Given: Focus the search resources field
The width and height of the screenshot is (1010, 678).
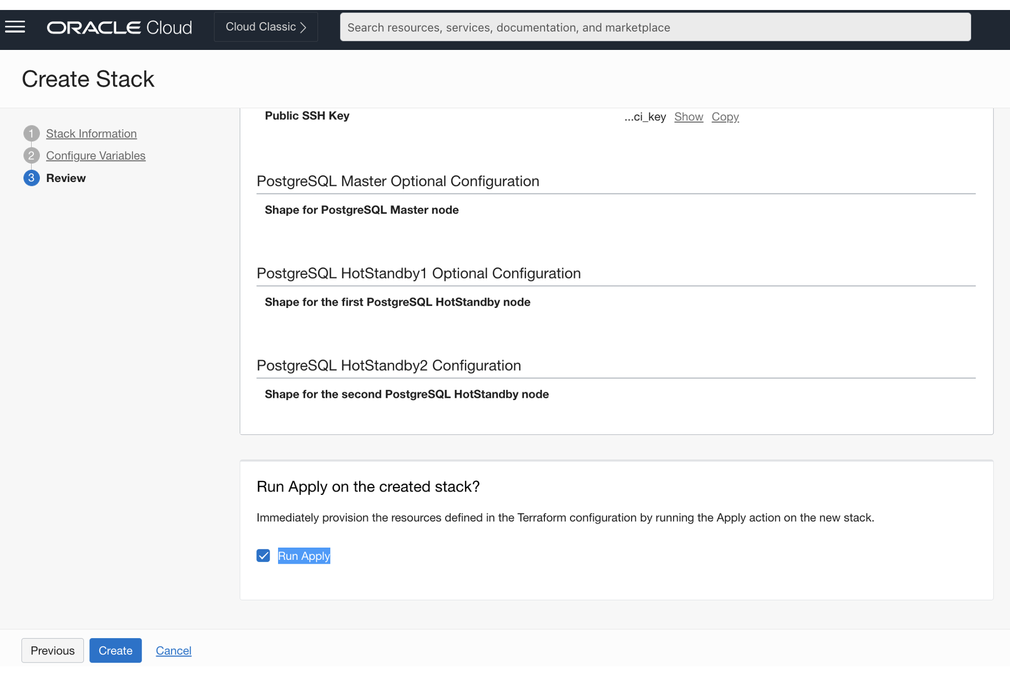Looking at the screenshot, I should tap(655, 27).
